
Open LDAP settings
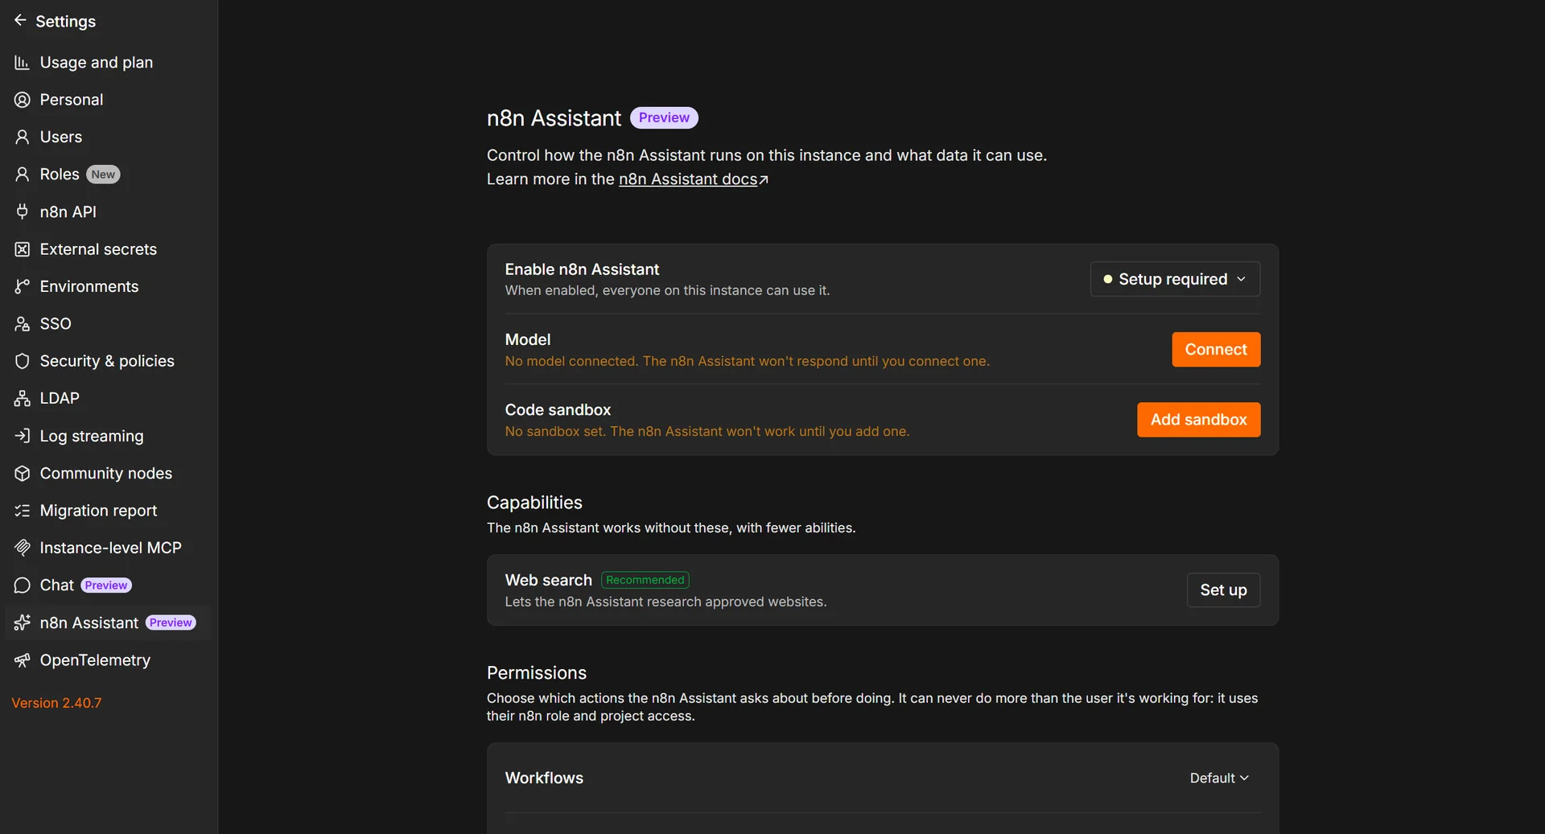point(108,398)
